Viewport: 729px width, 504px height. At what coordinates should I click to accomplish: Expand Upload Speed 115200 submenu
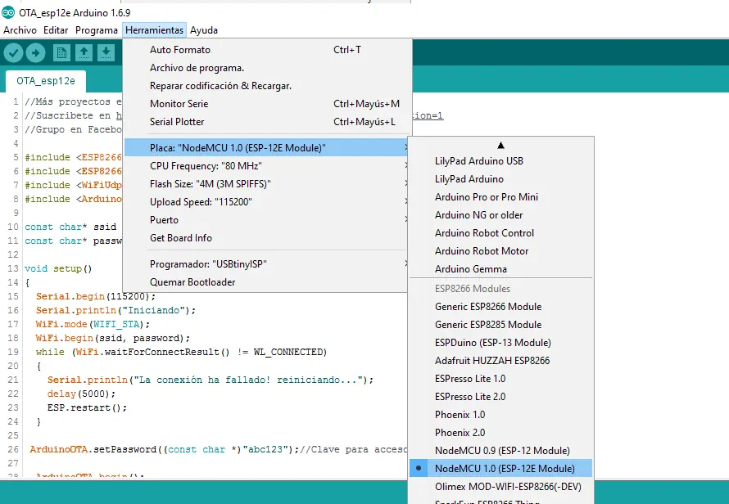coord(265,202)
